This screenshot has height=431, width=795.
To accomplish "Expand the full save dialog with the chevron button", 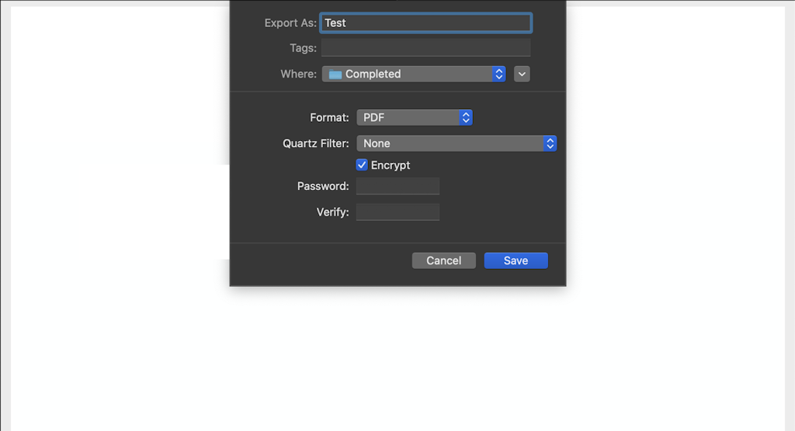I will 522,74.
